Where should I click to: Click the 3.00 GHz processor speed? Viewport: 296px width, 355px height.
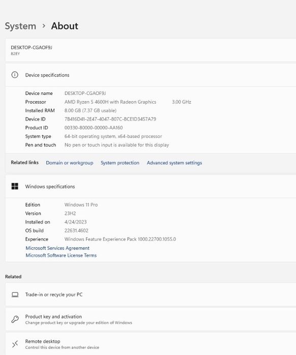click(x=182, y=102)
